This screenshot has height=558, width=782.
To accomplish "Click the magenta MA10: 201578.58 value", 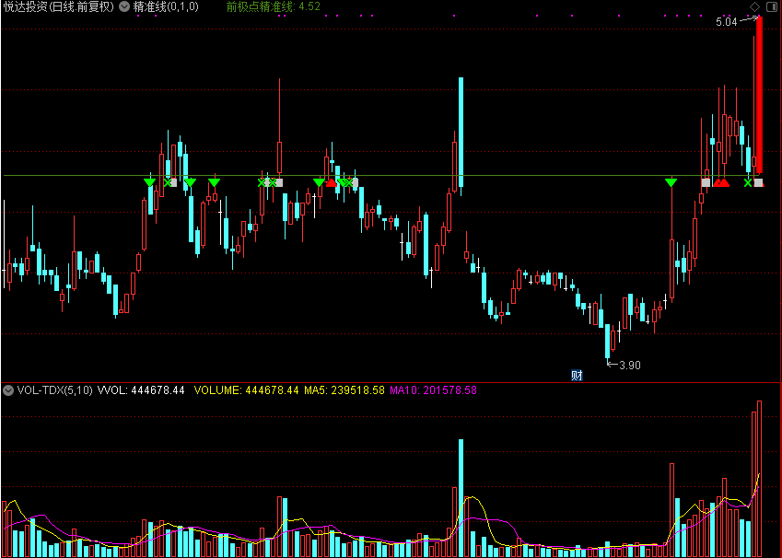I will pos(434,390).
